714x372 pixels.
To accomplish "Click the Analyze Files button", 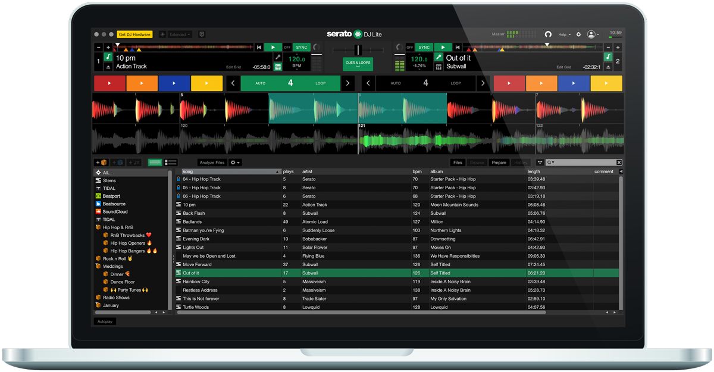I will point(212,162).
